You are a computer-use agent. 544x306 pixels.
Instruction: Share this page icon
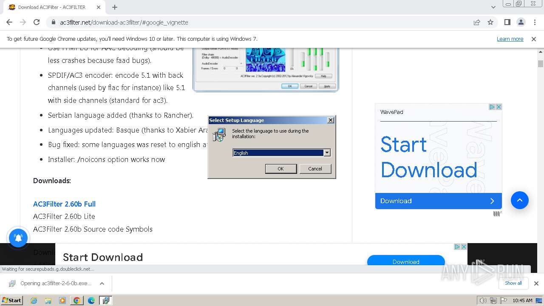(x=477, y=22)
